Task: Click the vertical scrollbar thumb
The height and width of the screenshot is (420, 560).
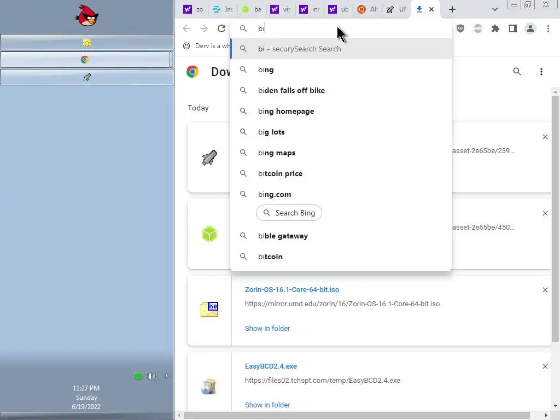Action: coord(555,219)
